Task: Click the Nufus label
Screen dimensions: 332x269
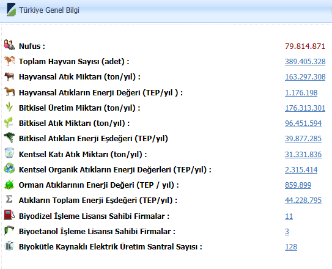Action: point(32,46)
